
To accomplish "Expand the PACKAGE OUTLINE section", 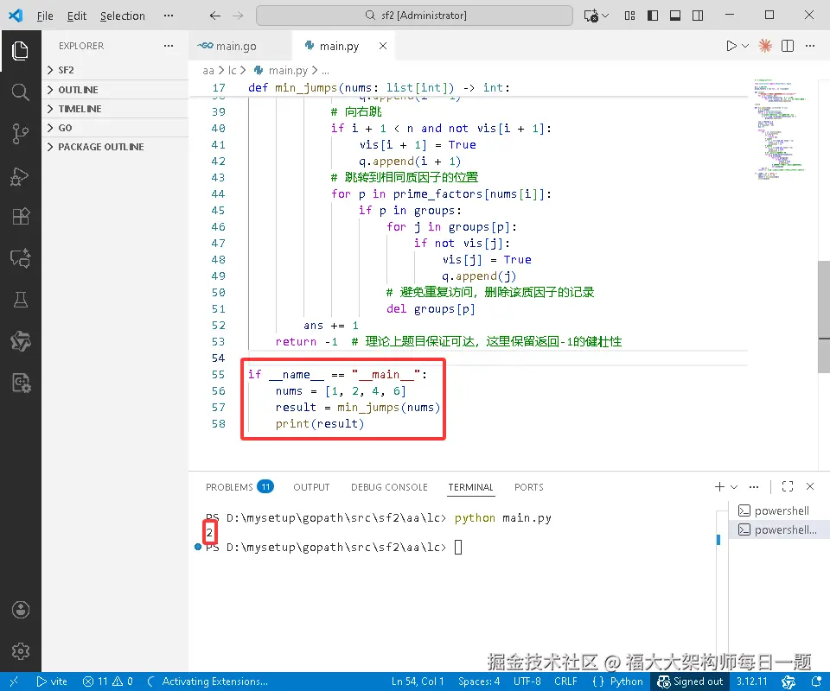I will point(115,147).
